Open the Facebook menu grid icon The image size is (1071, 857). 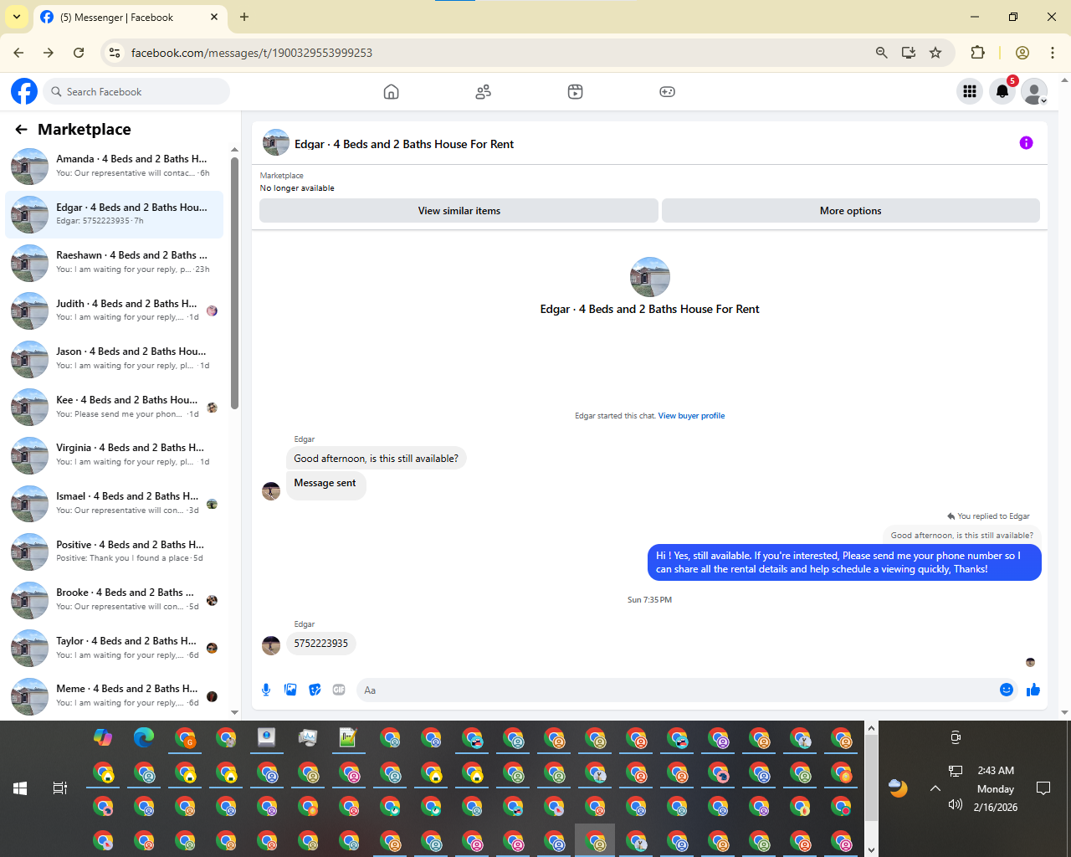tap(970, 92)
